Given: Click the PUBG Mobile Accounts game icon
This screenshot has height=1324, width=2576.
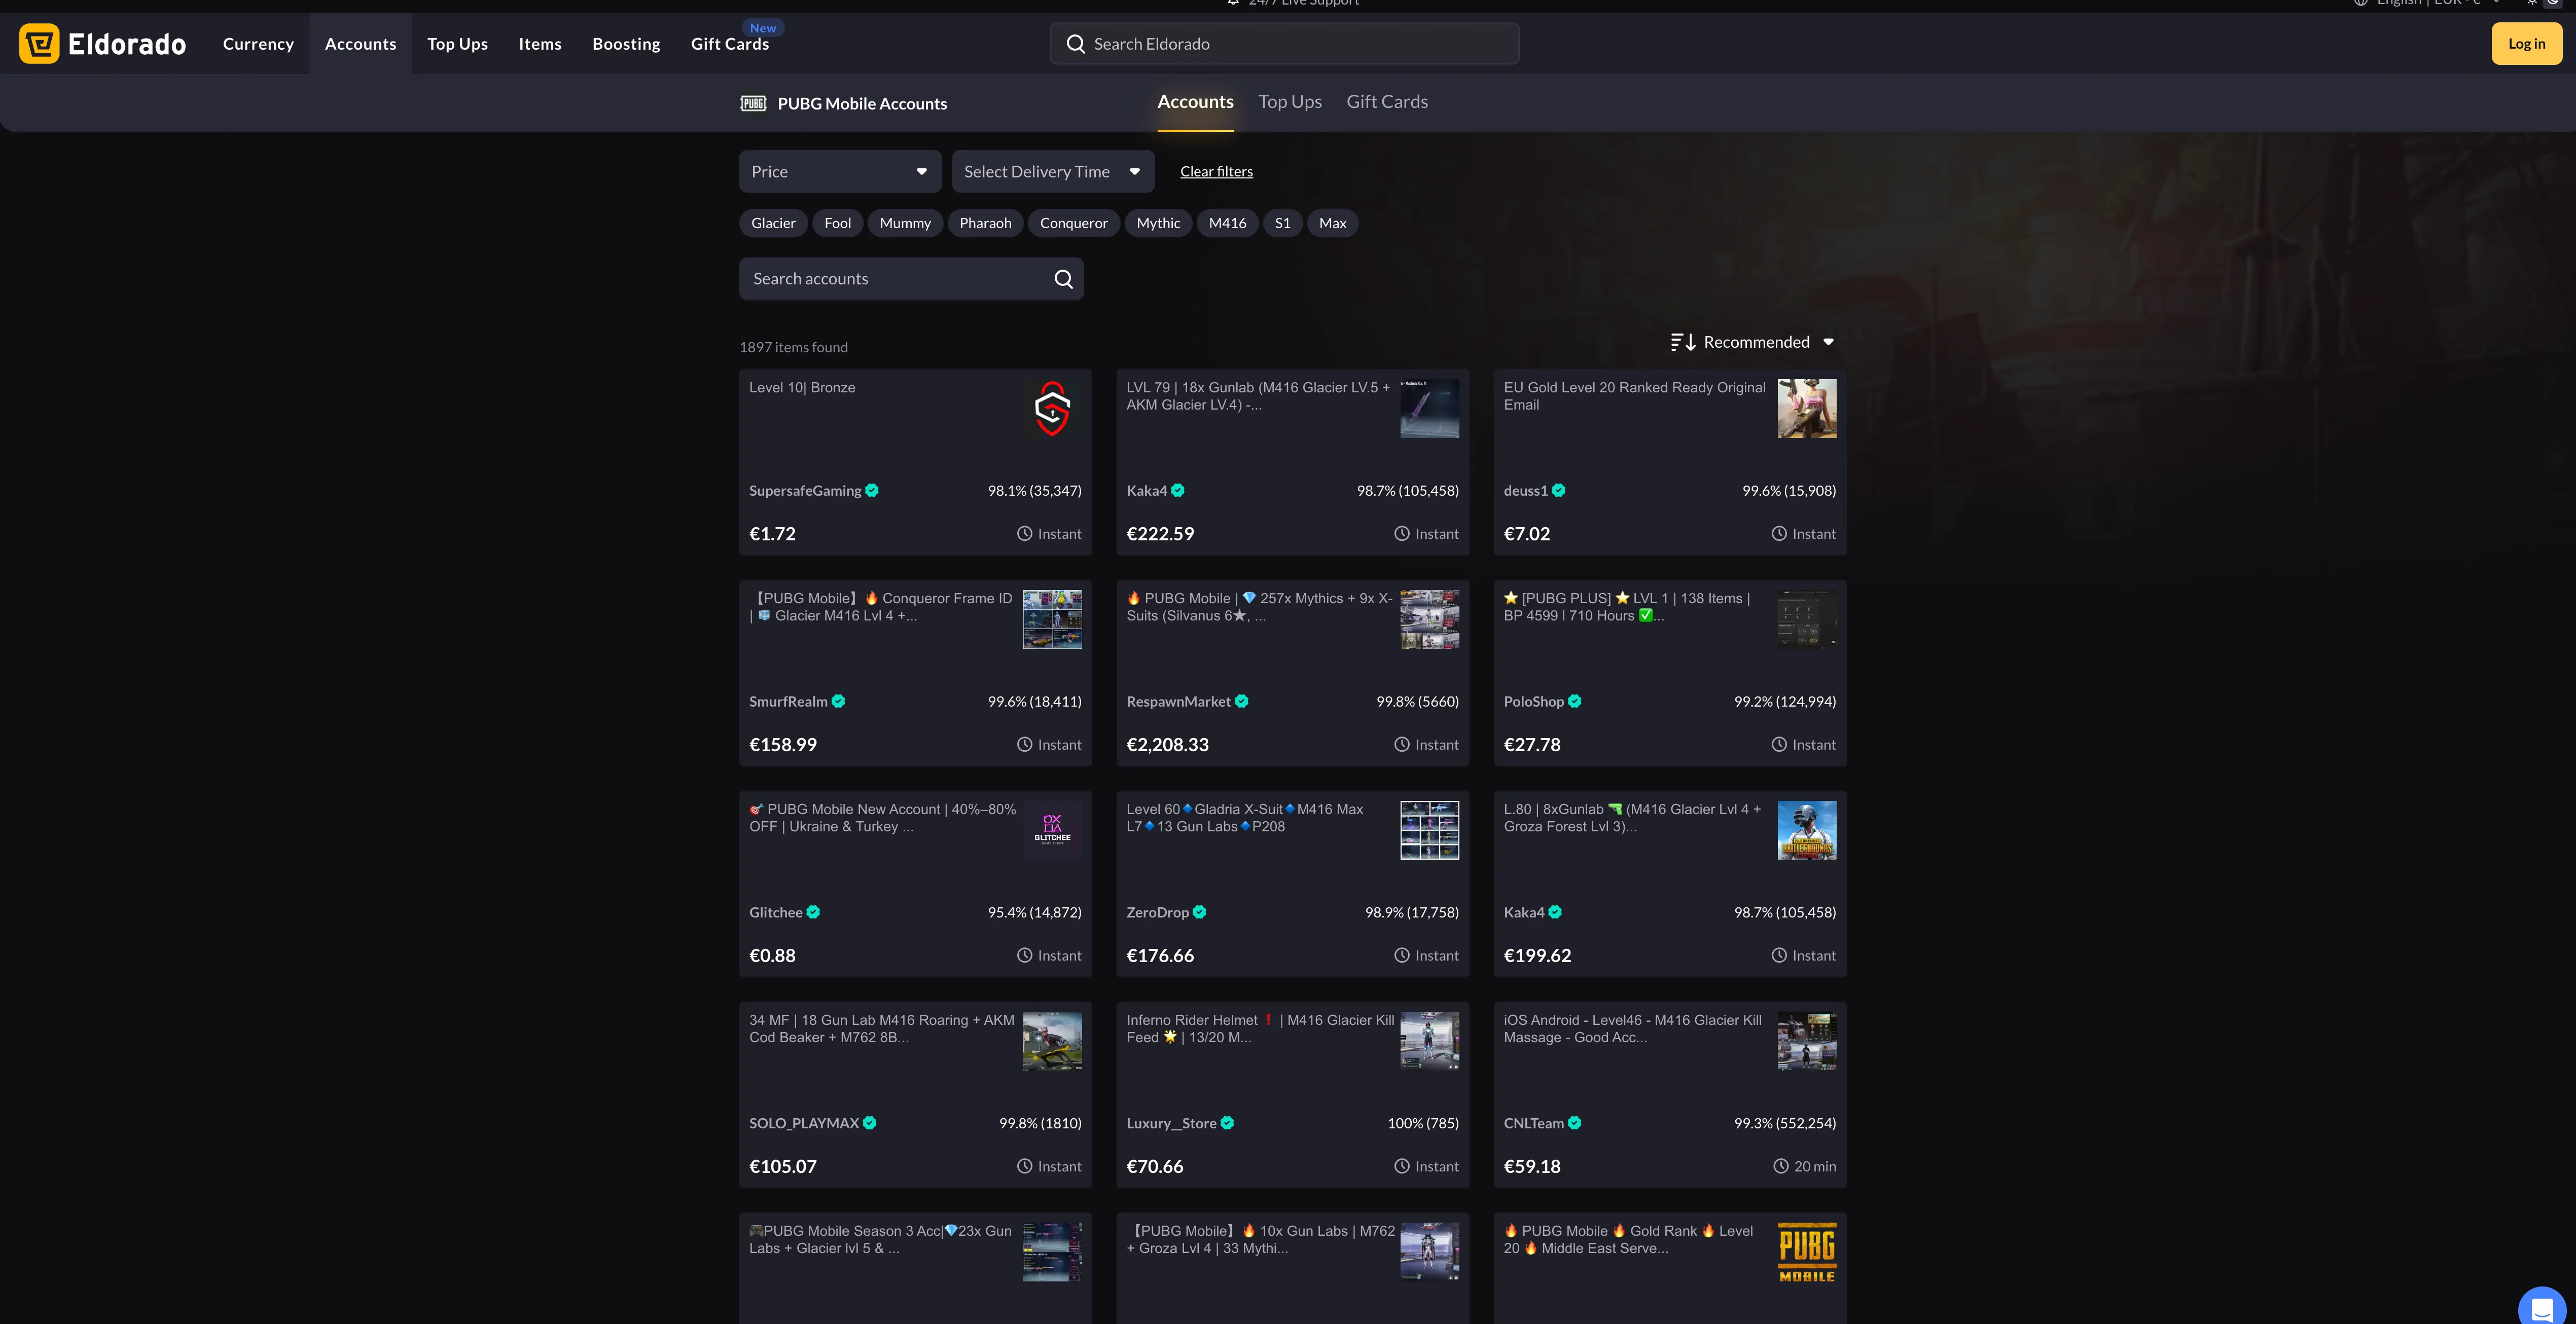Looking at the screenshot, I should [x=753, y=103].
